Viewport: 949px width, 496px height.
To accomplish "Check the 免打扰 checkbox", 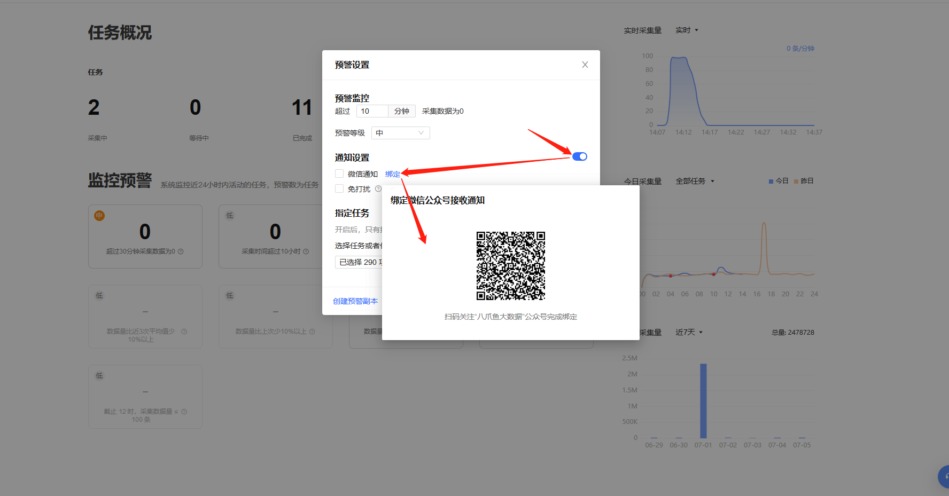I will [339, 188].
